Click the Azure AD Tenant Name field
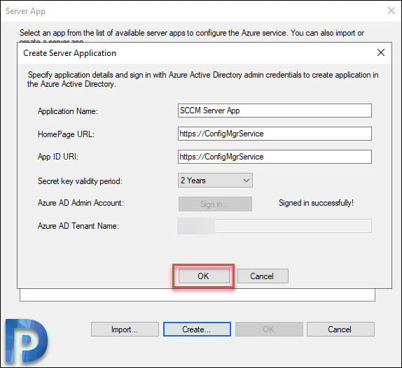Screen dimensions: 402x368 [x=275, y=226]
